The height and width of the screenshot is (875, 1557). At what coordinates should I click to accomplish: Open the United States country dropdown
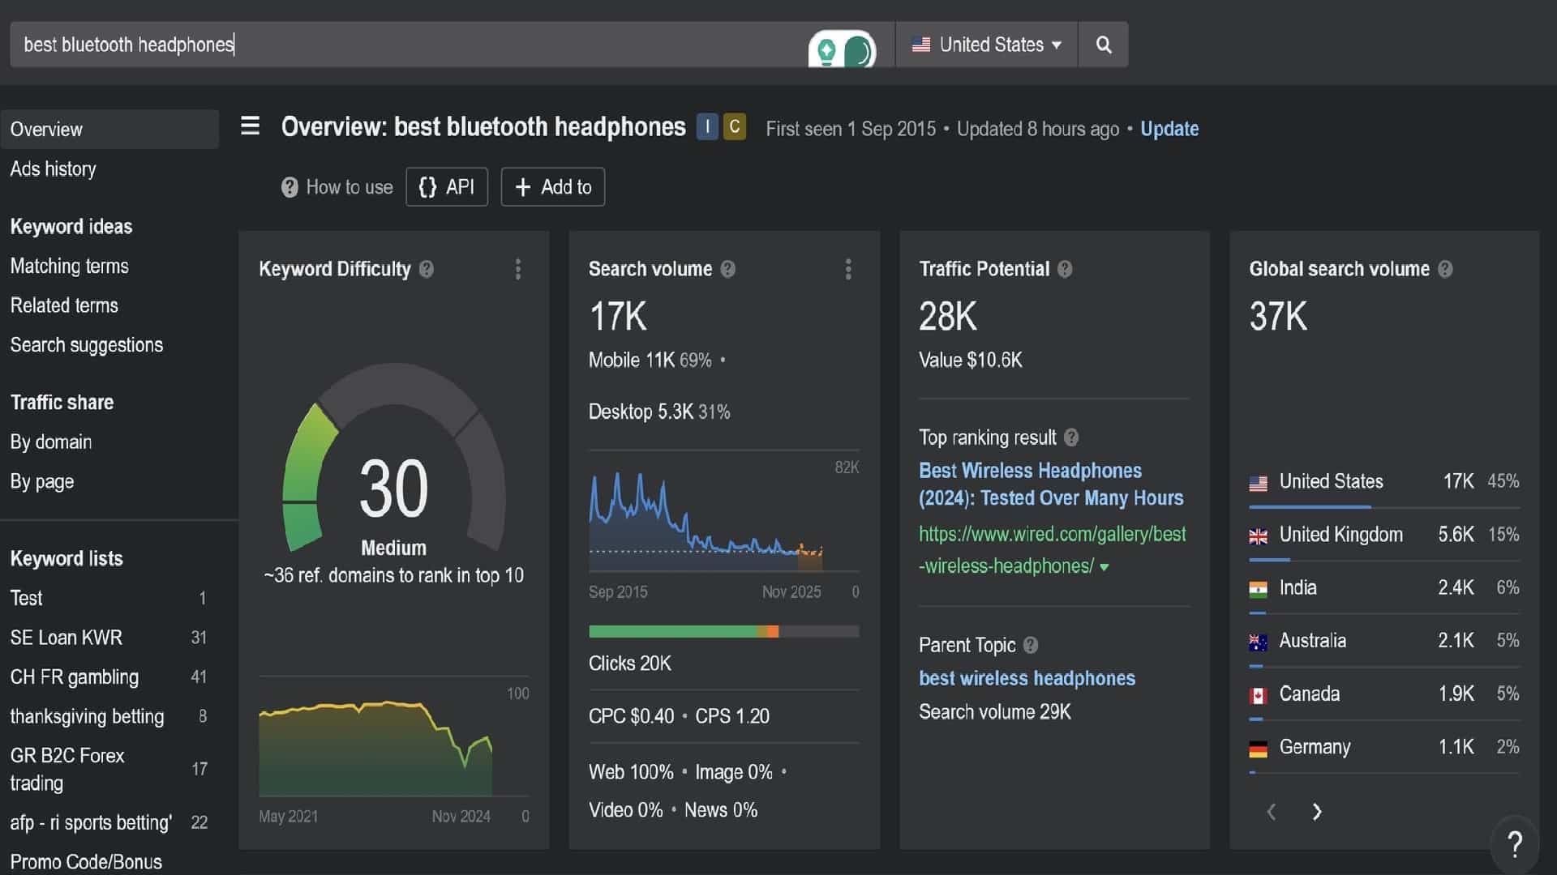(x=986, y=45)
